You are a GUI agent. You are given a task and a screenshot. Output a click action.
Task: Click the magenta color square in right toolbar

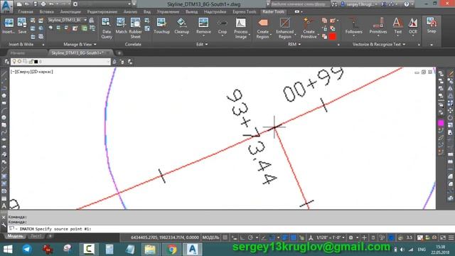(x=441, y=123)
